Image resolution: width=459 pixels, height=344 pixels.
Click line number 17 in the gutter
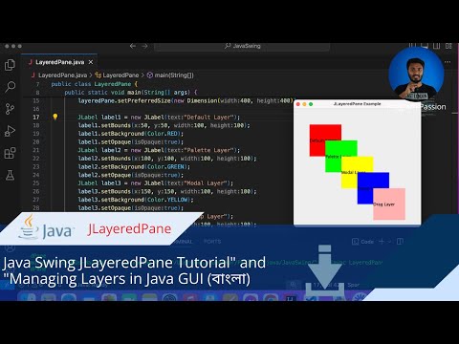36,118
